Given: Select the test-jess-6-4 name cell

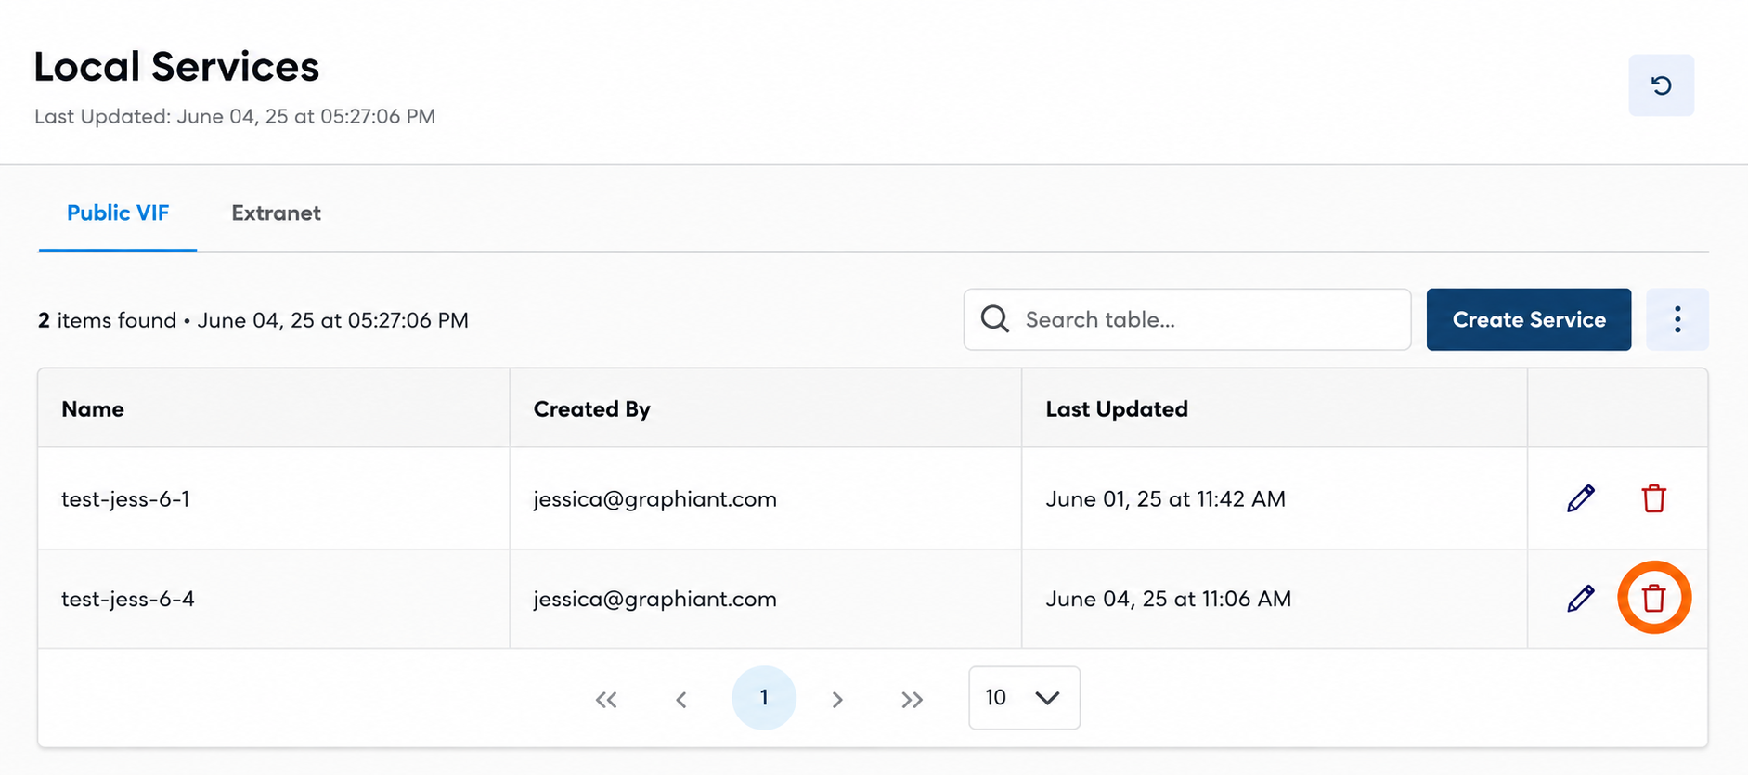Looking at the screenshot, I should click(274, 598).
